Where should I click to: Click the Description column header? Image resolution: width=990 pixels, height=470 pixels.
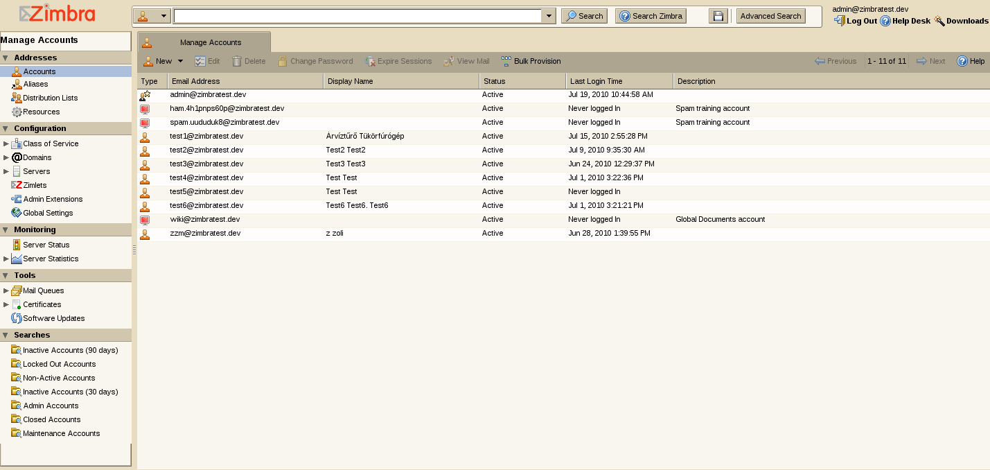831,81
